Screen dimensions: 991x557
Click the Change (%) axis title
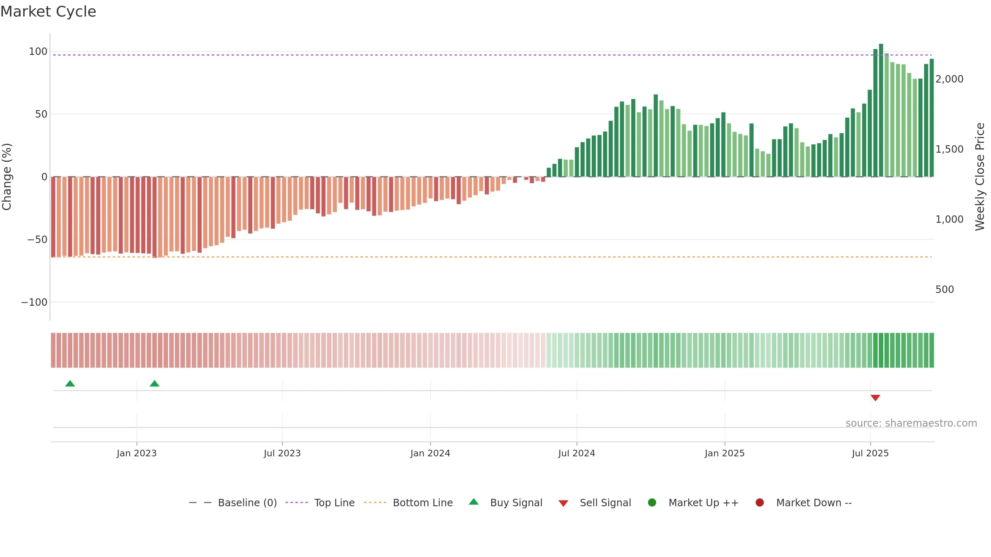pos(7,177)
